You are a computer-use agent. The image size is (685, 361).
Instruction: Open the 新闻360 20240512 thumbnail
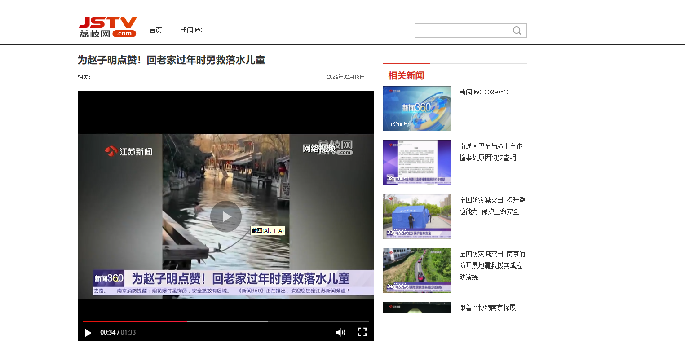click(416, 109)
